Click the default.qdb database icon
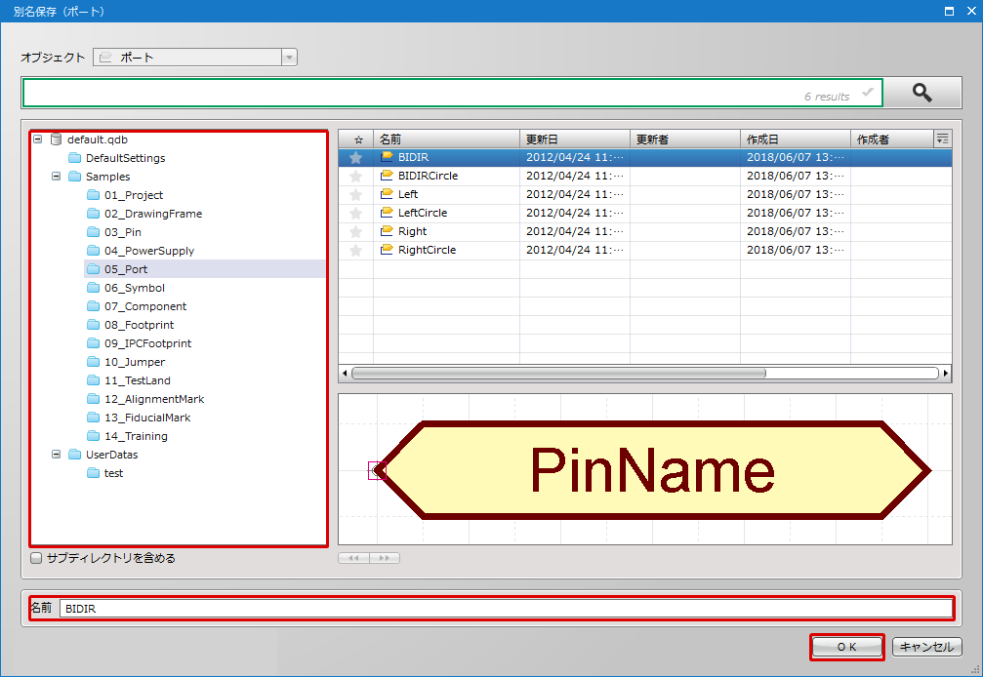The image size is (983, 677). pyautogui.click(x=56, y=139)
